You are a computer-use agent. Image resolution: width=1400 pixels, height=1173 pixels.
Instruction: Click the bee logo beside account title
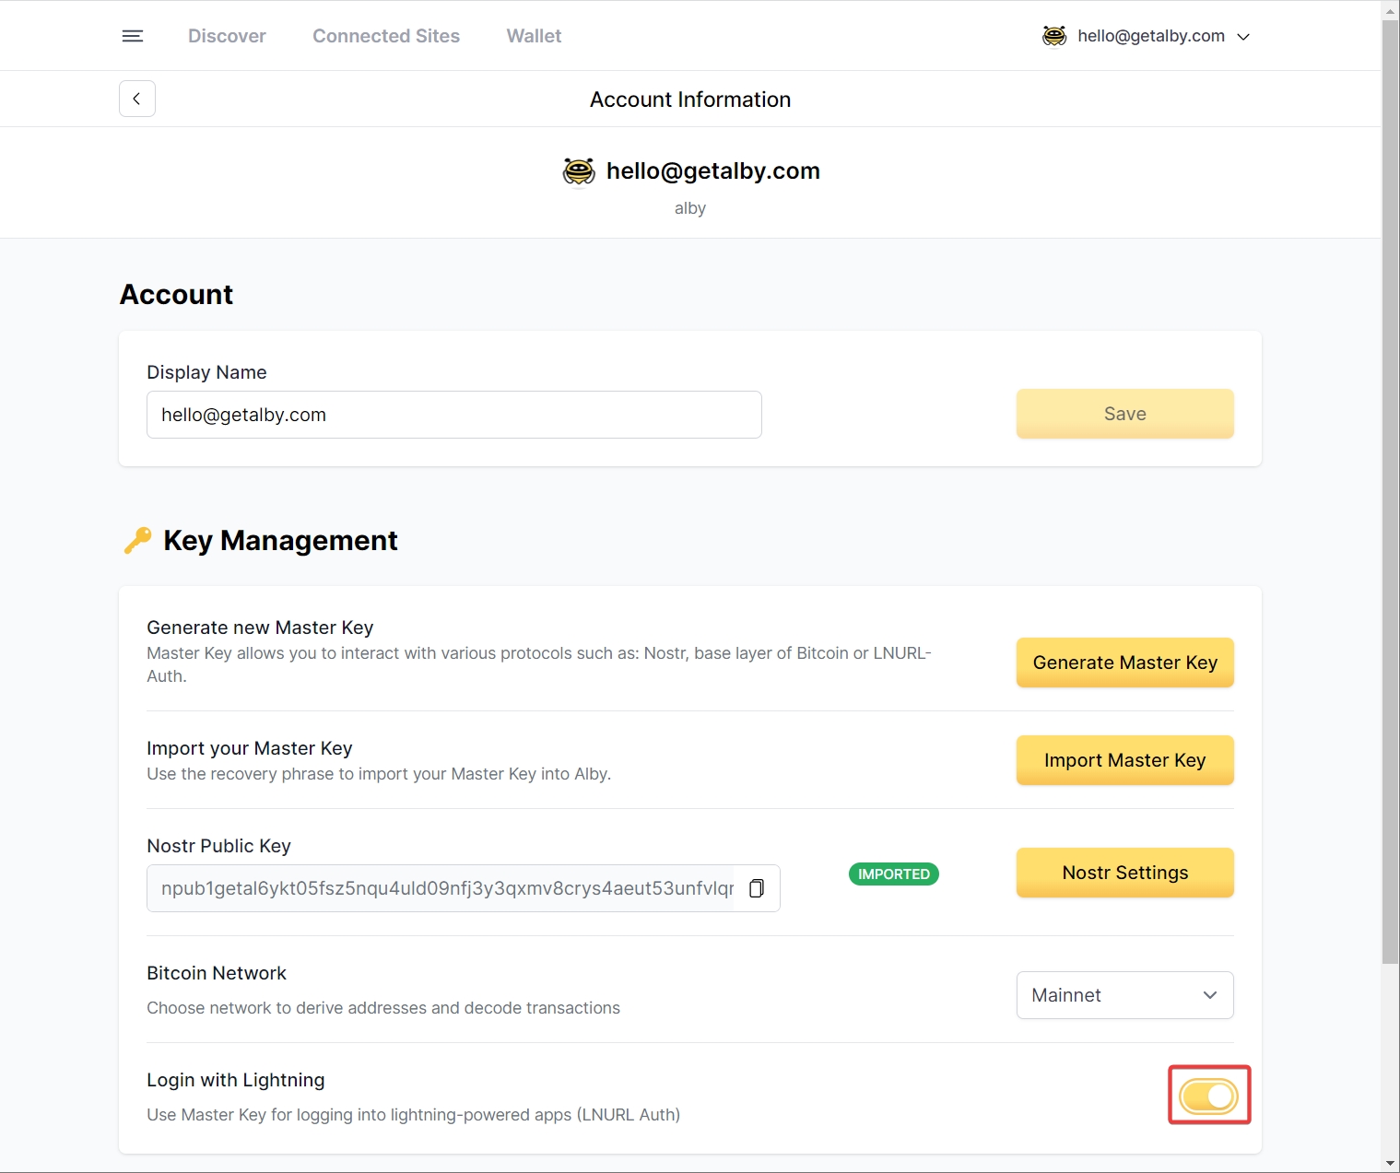pyautogui.click(x=579, y=171)
